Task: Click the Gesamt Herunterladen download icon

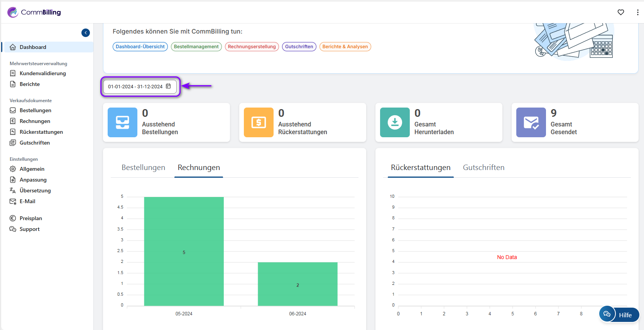Action: (x=395, y=123)
